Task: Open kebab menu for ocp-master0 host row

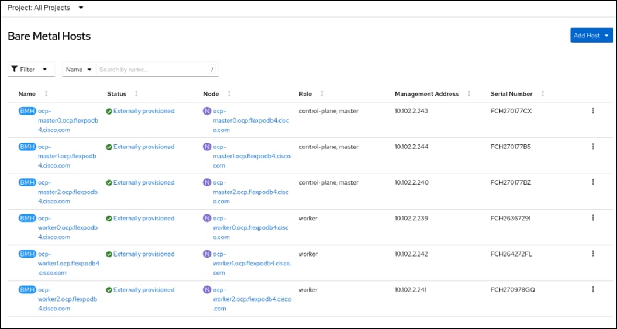Action: pyautogui.click(x=593, y=110)
